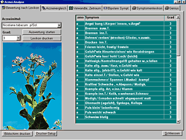The height and width of the screenshot is (140, 186).
Task: Select row Frieren leicht, frostig/ frösteln
Action: coord(126,47)
